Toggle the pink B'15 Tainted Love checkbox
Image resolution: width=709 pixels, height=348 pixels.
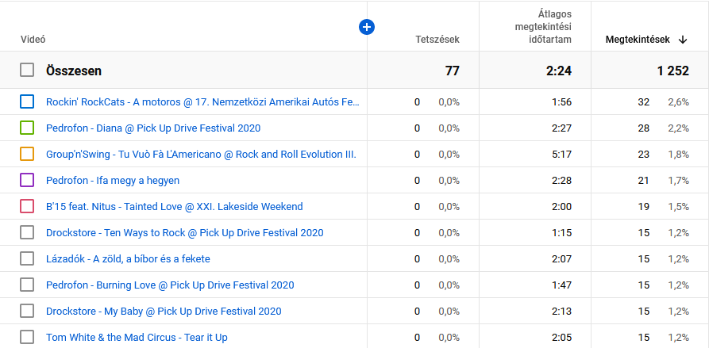pos(27,206)
